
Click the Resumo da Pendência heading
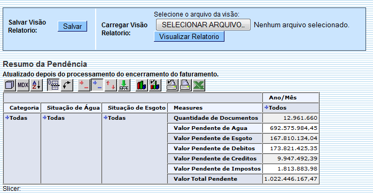(x=45, y=64)
